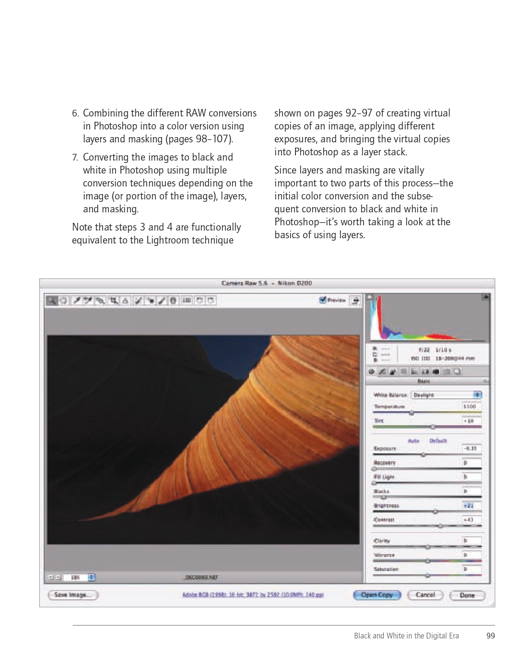Select the Adjustment Brush tool
Viewport: 531px width, 661px height.
162,301
